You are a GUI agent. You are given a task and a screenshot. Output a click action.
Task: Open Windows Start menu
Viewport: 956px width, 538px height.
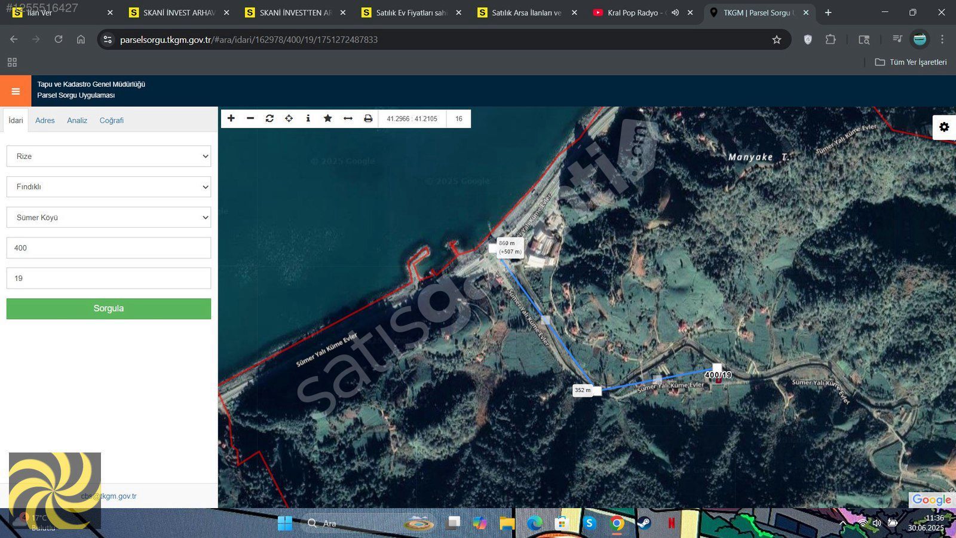click(x=285, y=524)
